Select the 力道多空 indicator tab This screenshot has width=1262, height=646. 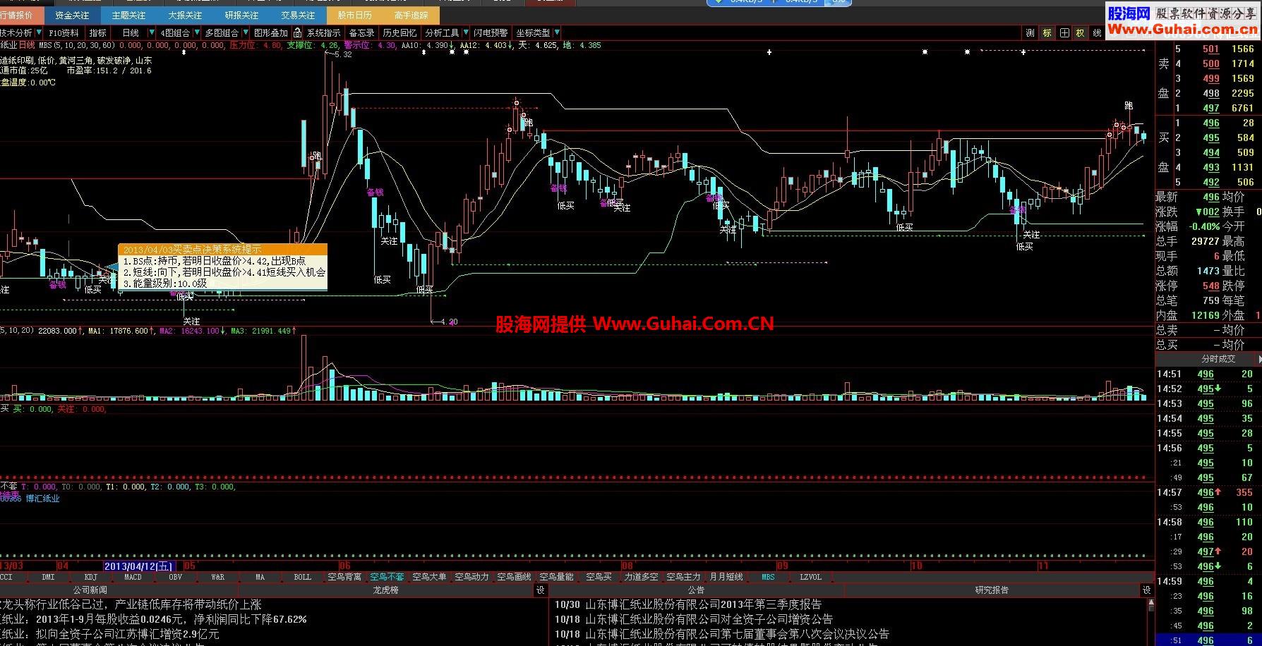pyautogui.click(x=641, y=577)
